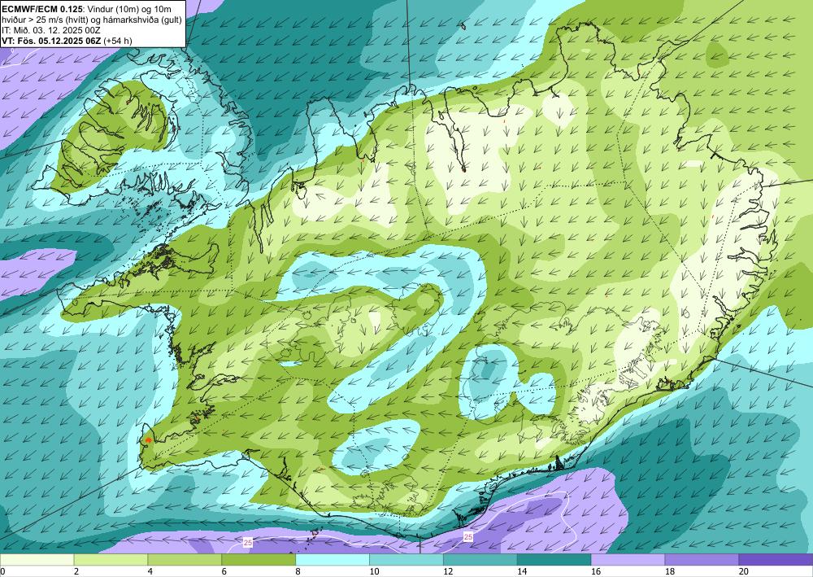Select the dark teal 14–16 m/s legend swatch
813x577 pixels.
click(554, 559)
